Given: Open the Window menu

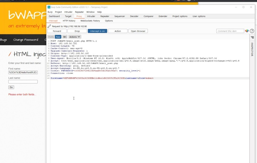Looking at the screenshot, I should point(90,12).
